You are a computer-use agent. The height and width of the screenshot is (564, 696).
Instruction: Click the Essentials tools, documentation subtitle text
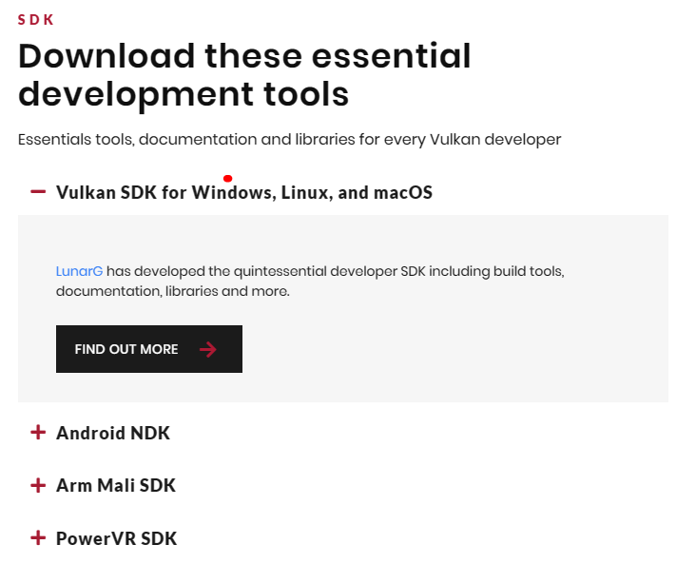tap(289, 140)
